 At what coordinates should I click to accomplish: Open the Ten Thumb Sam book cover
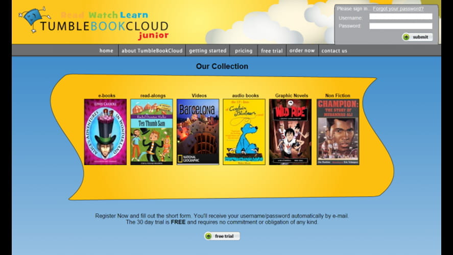[152, 132]
